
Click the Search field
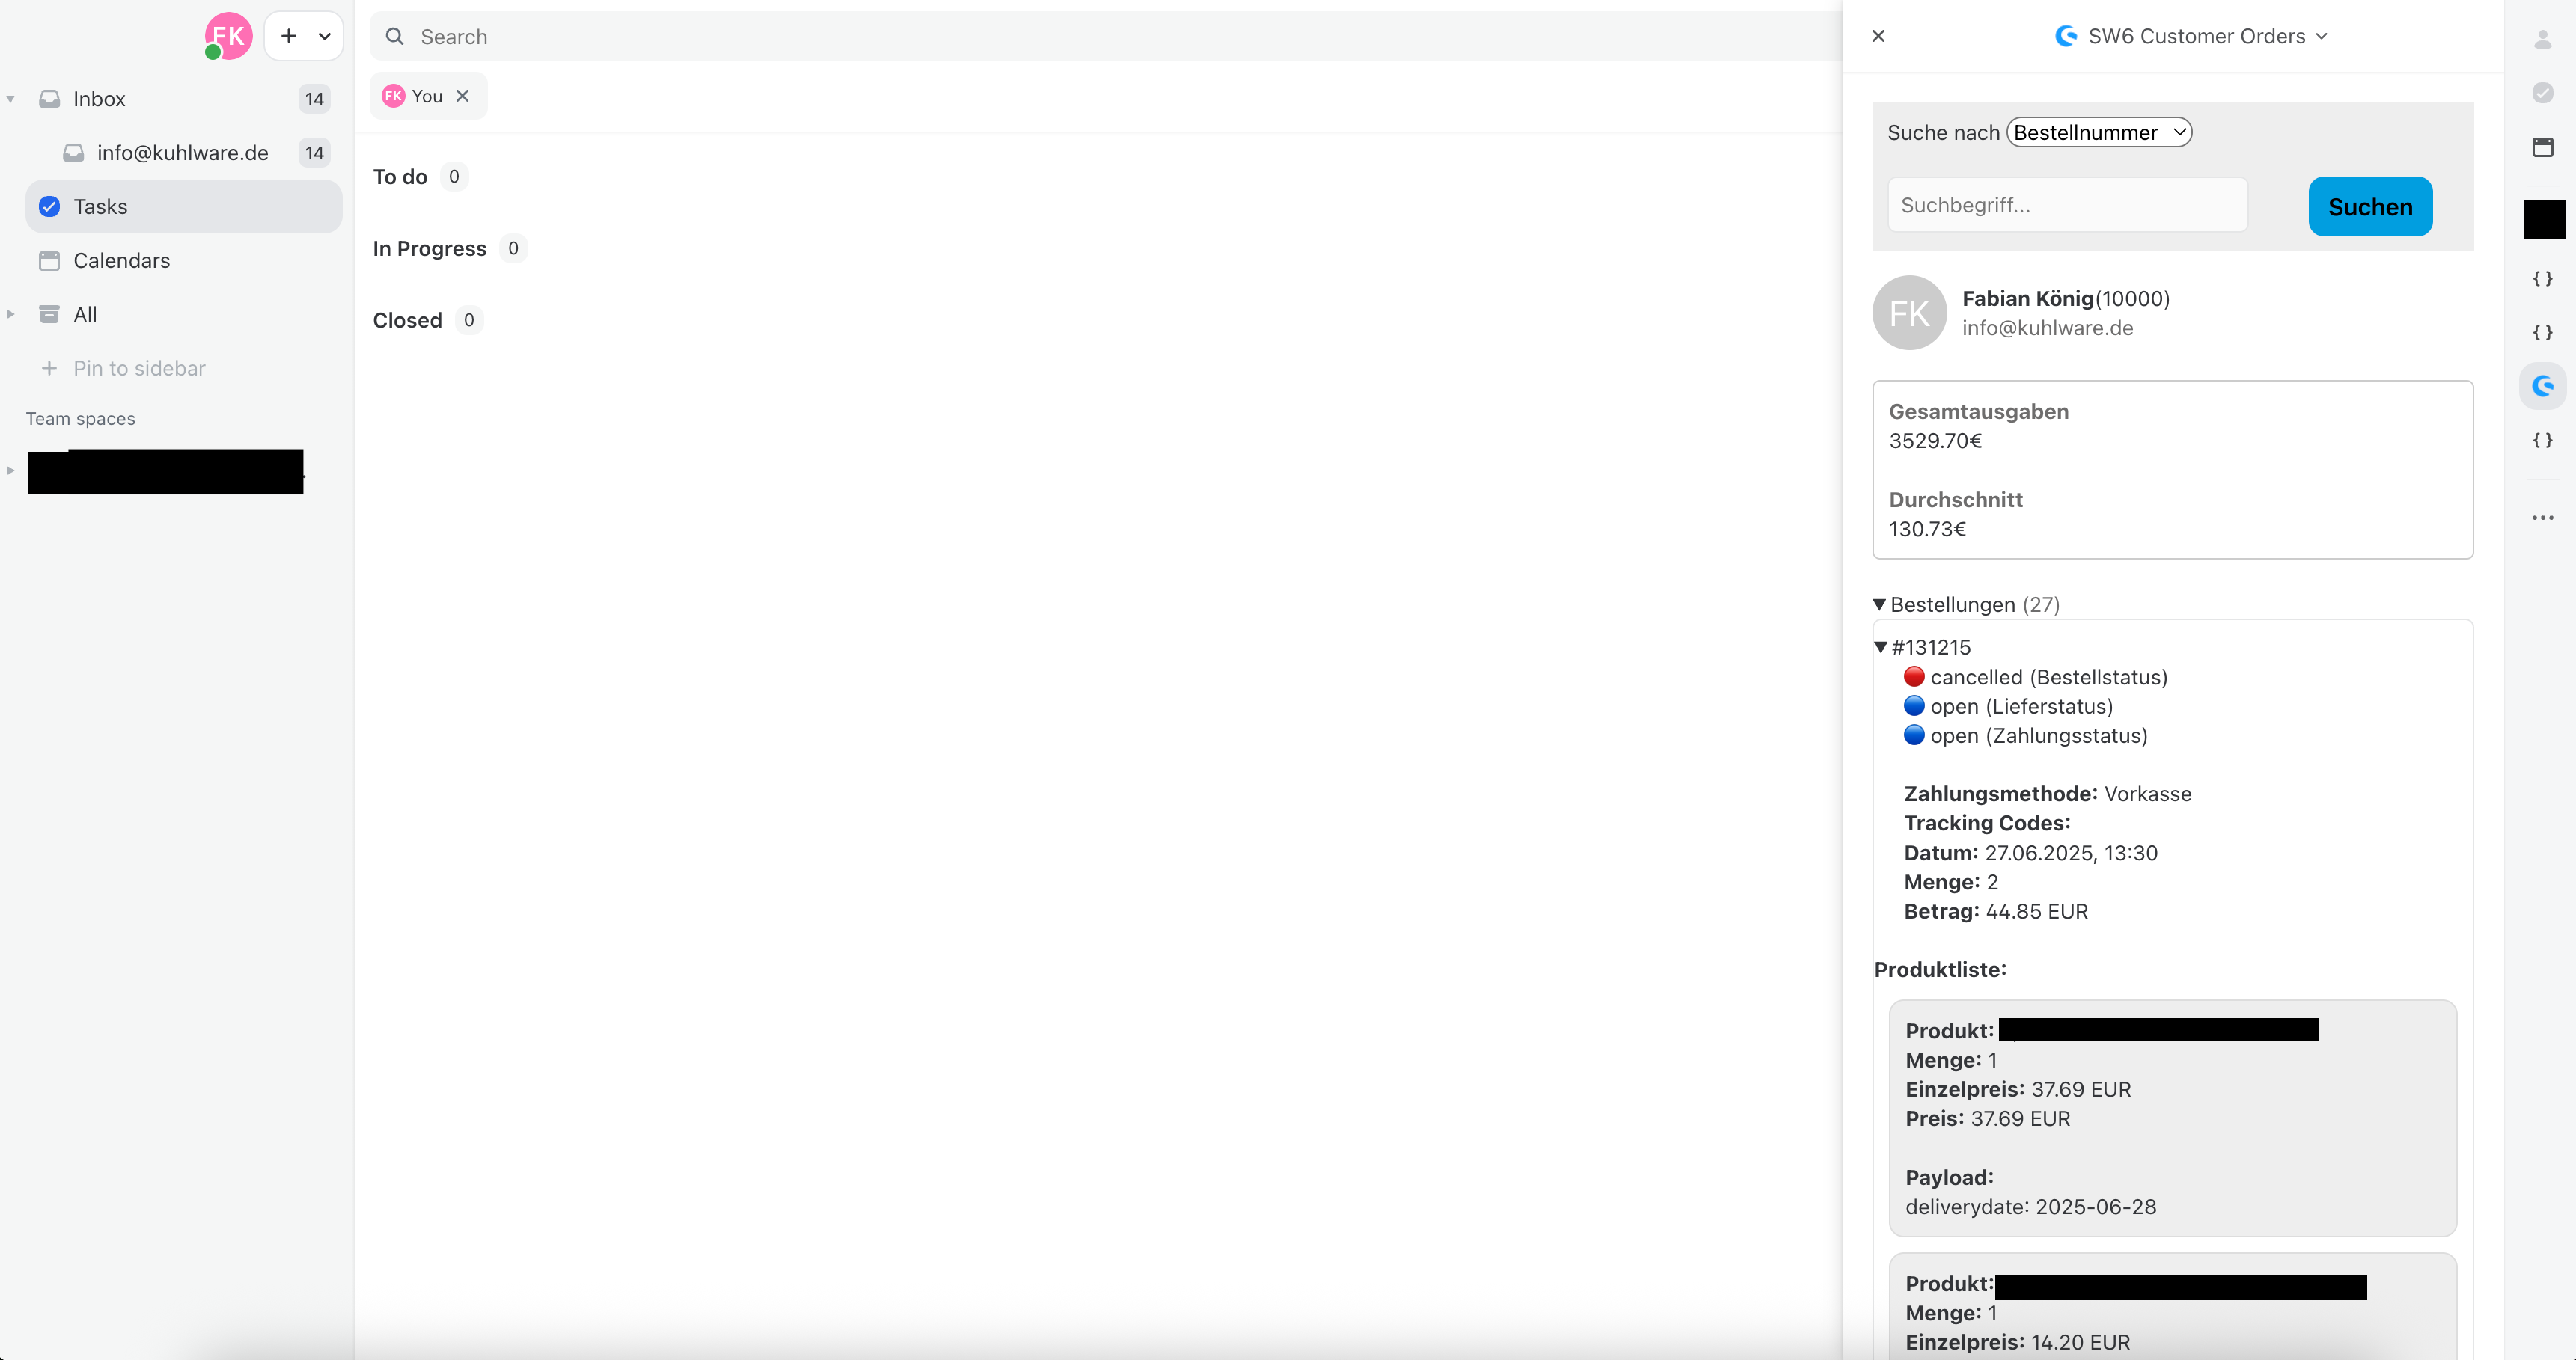(x=1105, y=36)
